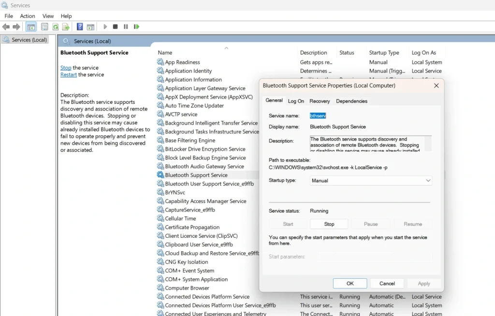495x316 pixels.
Task: Open the Action menu
Action: point(27,16)
